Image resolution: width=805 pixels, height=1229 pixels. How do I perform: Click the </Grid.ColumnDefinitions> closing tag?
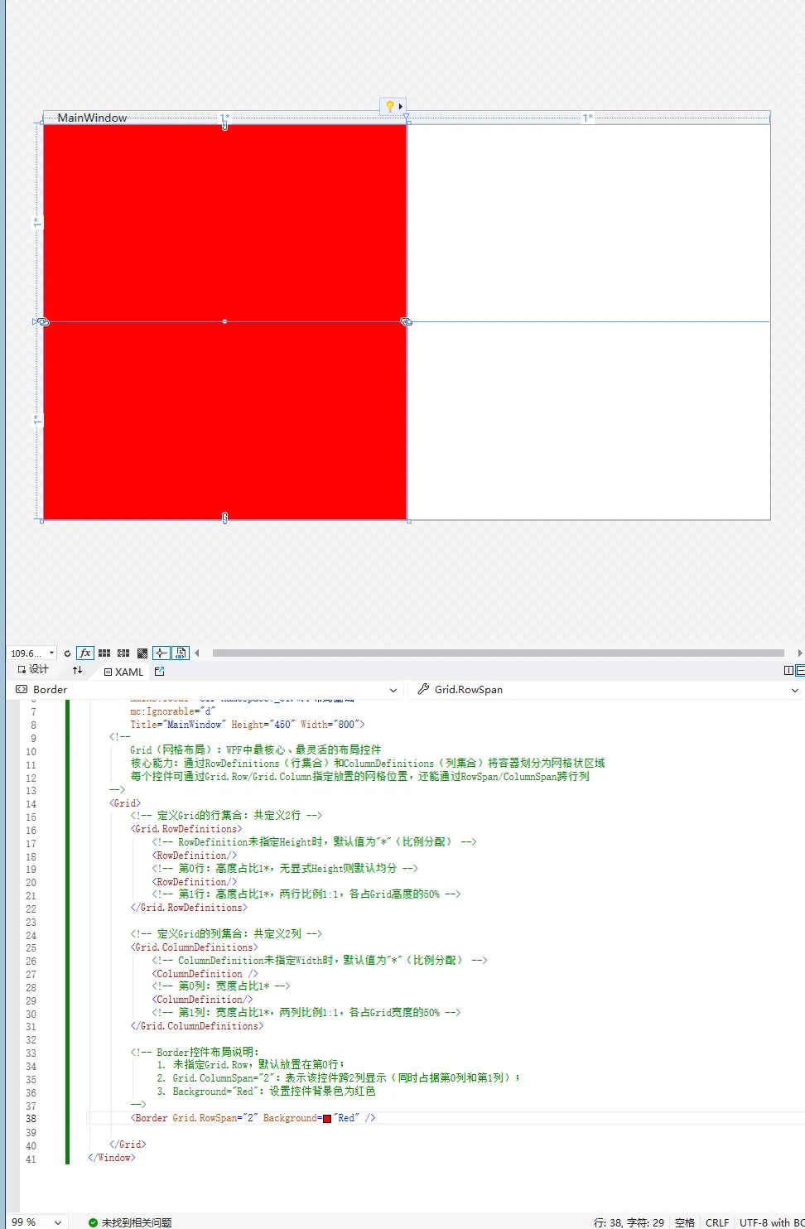pos(197,1026)
